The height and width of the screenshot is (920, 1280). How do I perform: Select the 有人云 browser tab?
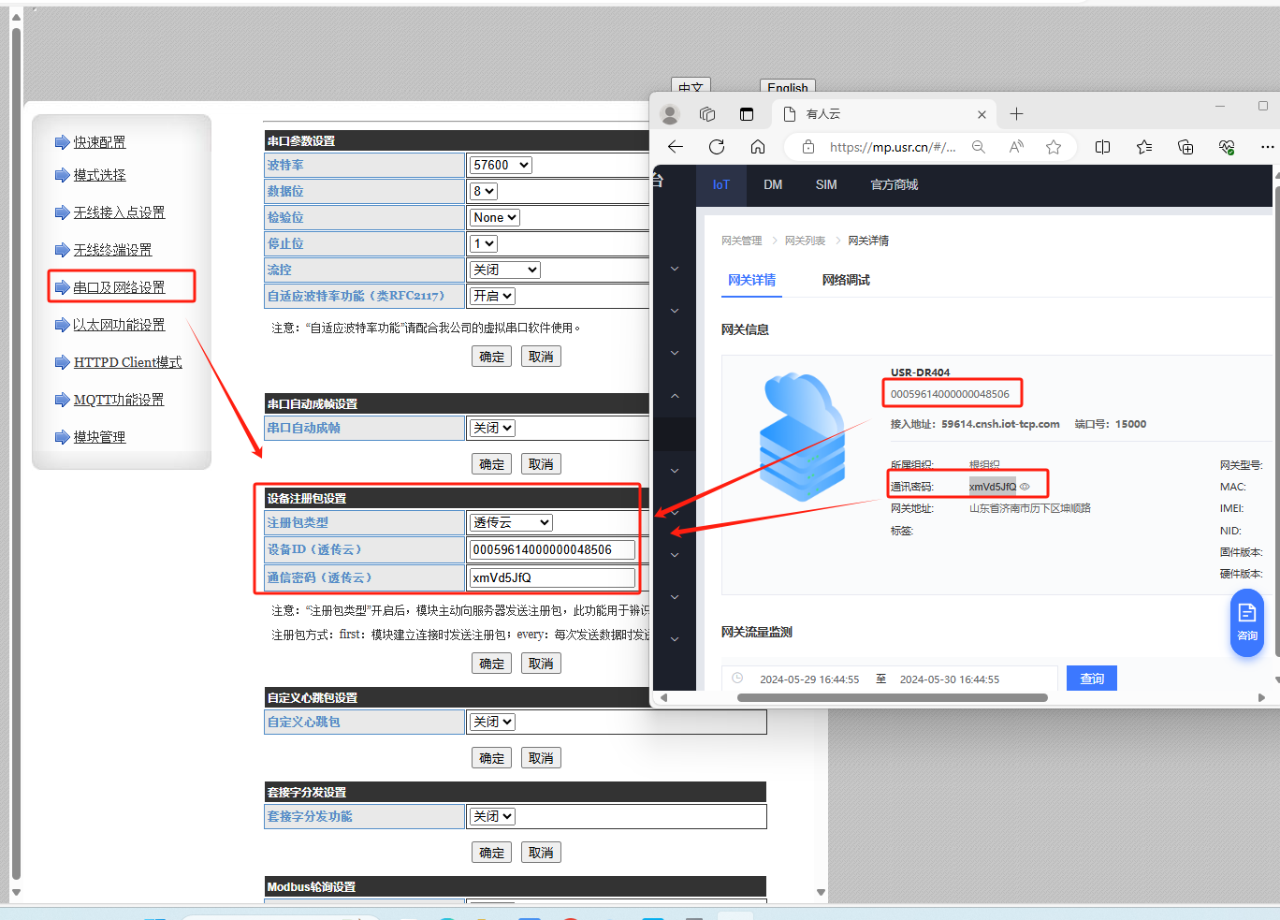coord(884,114)
